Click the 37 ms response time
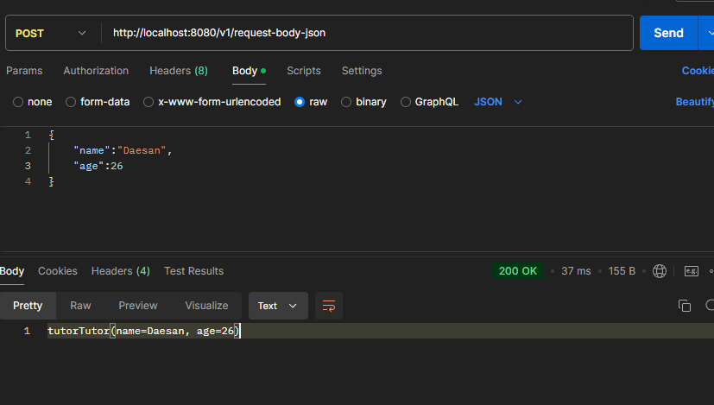Viewport: 714px width, 405px height. [576, 271]
